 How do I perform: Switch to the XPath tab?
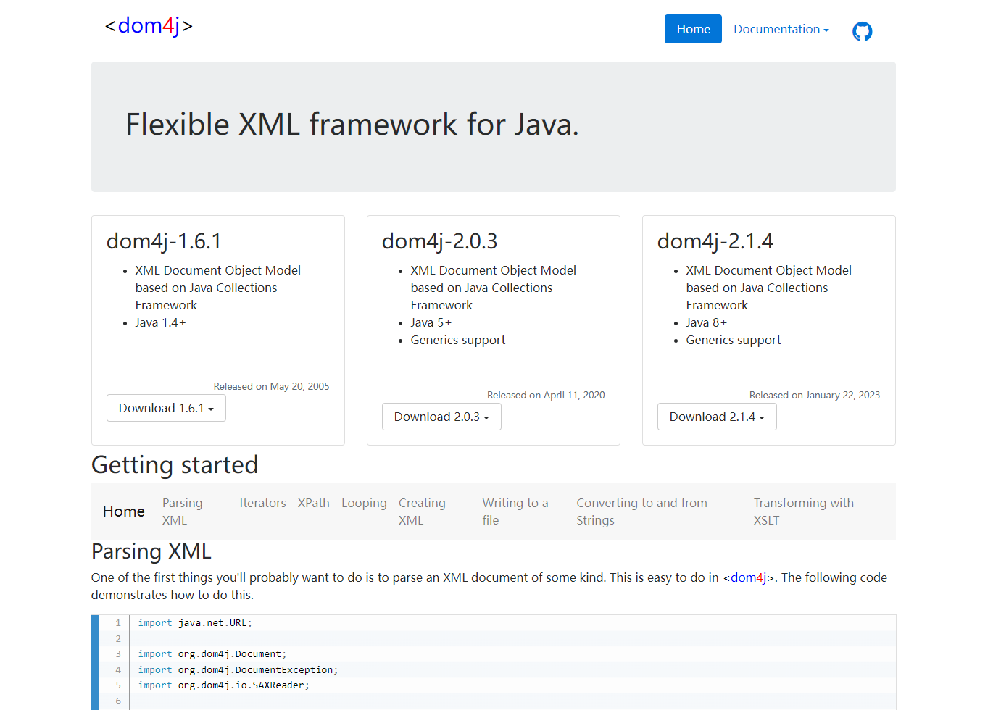(x=314, y=503)
